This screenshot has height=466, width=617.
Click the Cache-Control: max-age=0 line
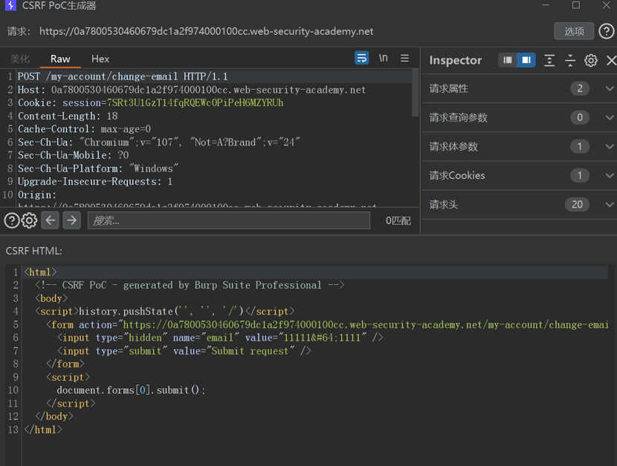[x=84, y=129]
